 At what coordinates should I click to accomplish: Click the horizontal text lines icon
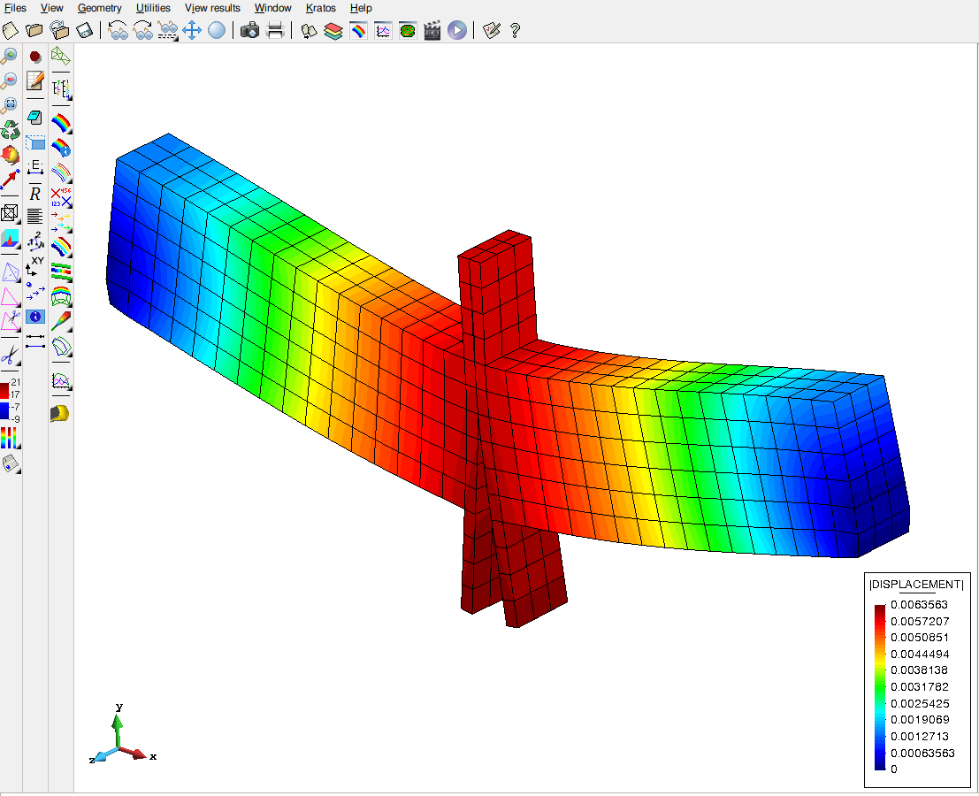point(35,216)
